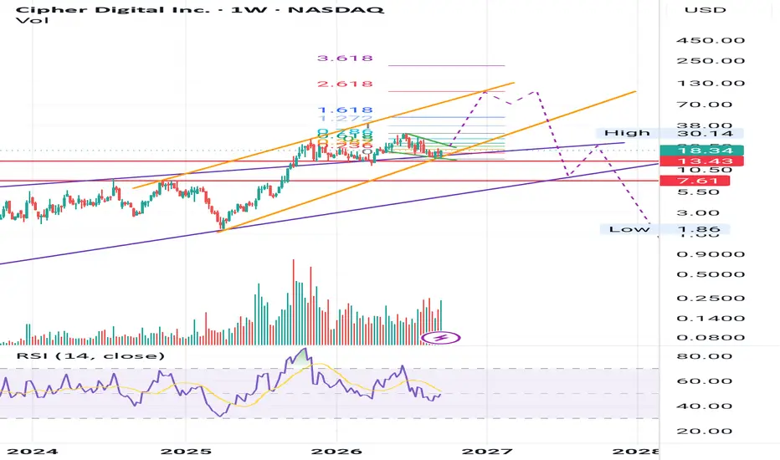Click the red 7.61 price label
The height and width of the screenshot is (460, 780).
pos(695,181)
